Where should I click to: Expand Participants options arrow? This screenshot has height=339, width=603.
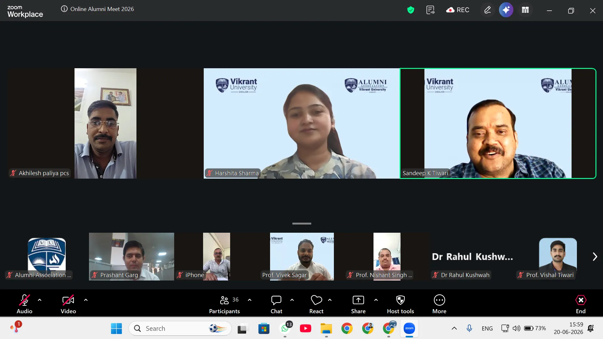pyautogui.click(x=250, y=300)
